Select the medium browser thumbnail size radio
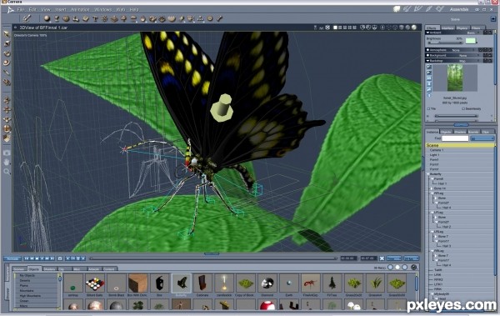This screenshot has height=316, width=500. 397,267
